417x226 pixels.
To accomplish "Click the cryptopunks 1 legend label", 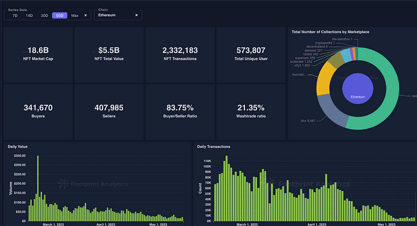I will (325, 43).
